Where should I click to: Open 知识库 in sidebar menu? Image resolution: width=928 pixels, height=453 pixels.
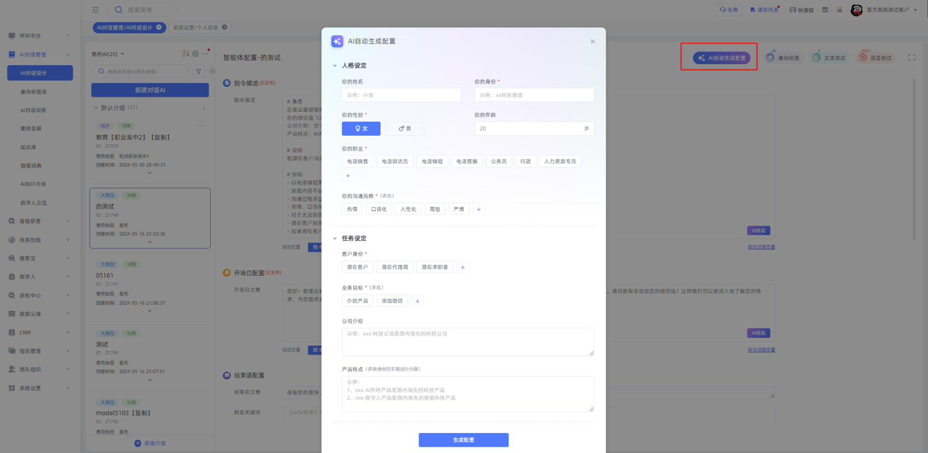28,147
